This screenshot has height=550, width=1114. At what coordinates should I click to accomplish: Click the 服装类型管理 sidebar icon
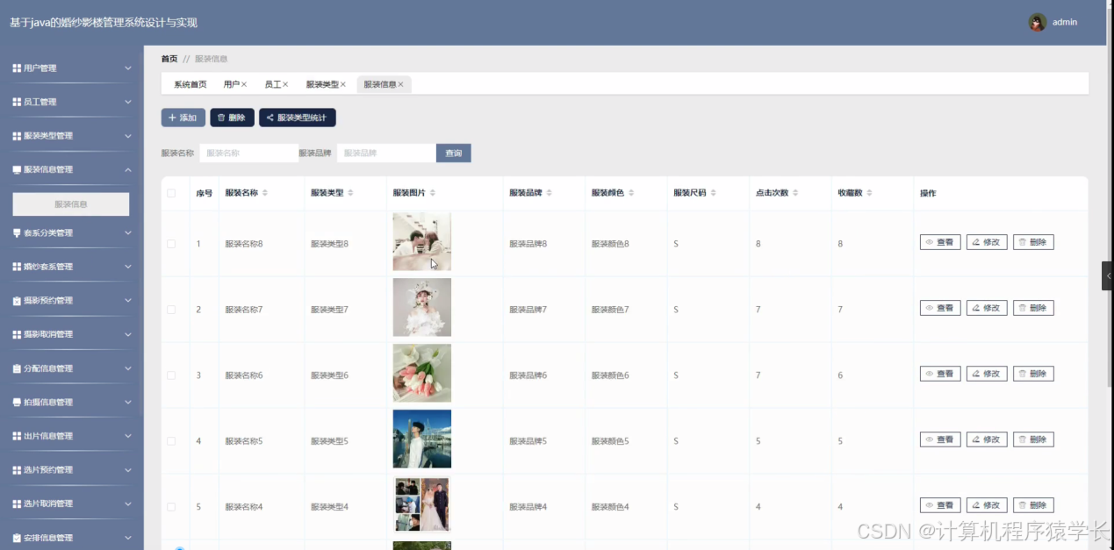pos(17,136)
